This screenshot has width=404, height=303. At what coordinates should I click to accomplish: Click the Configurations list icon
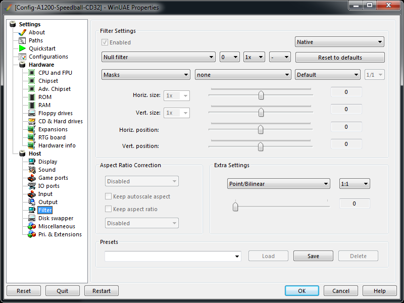tap(22, 57)
